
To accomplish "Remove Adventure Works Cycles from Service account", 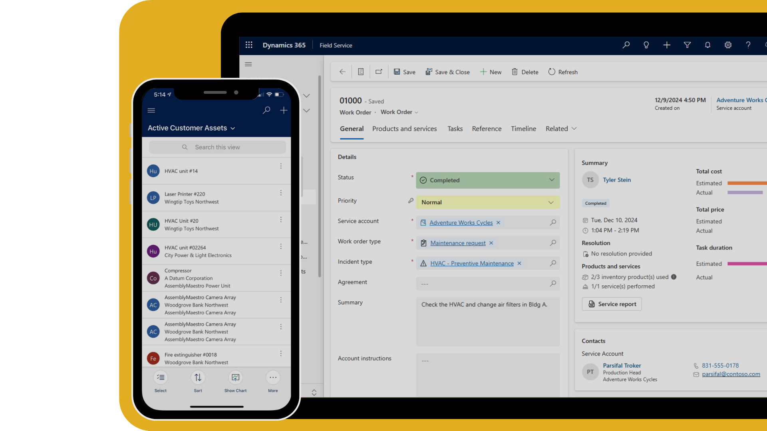I will tap(498, 223).
